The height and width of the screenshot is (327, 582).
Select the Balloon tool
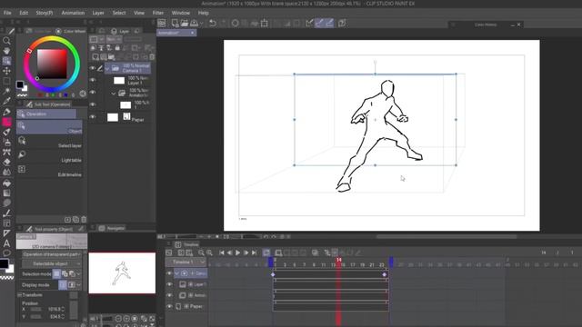(6, 253)
